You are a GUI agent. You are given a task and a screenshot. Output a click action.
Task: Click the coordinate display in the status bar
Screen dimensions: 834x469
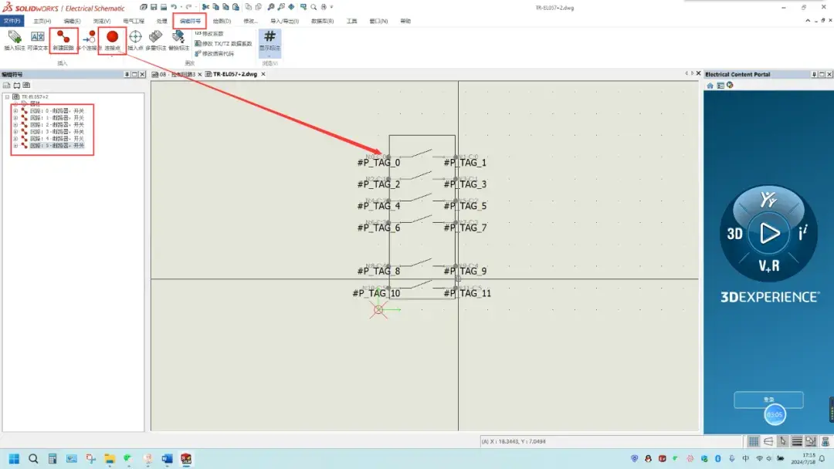pyautogui.click(x=539, y=440)
